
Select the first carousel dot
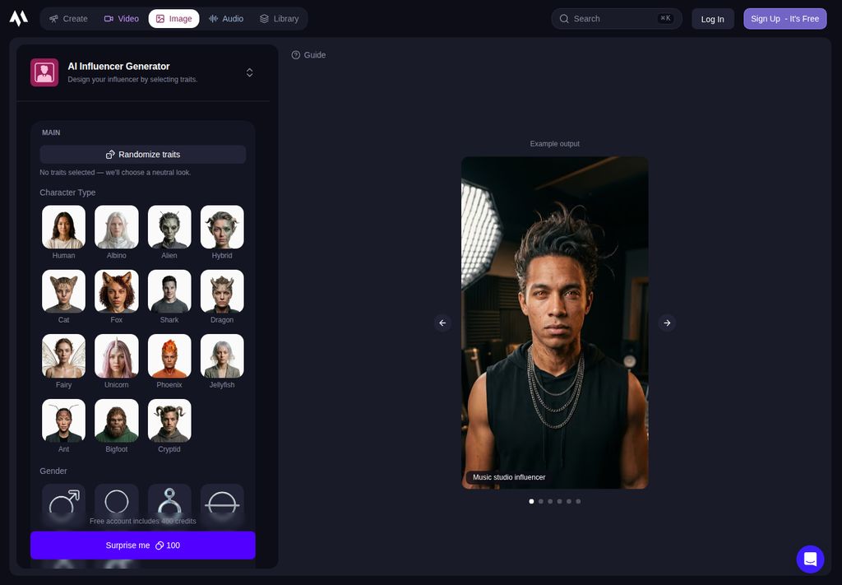532,501
